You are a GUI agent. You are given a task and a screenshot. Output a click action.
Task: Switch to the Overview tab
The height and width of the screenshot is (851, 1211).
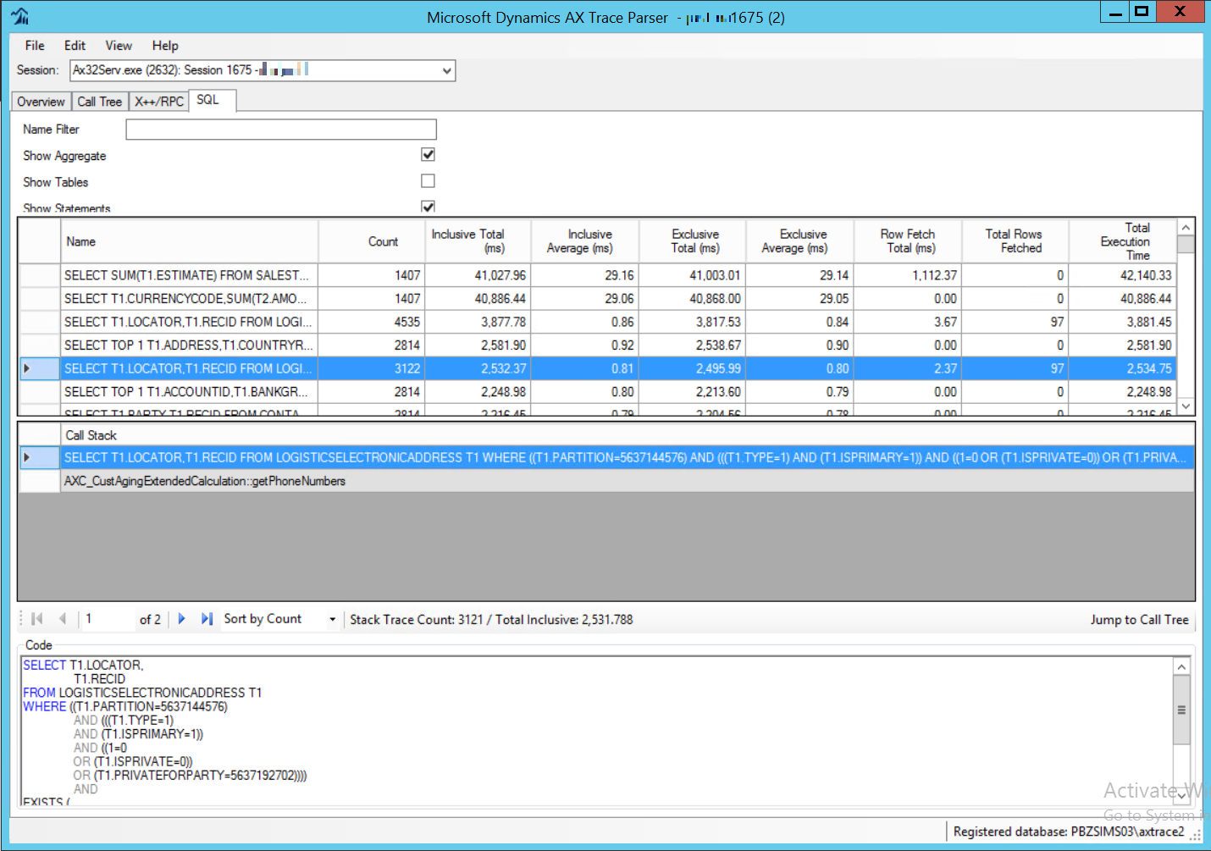41,102
